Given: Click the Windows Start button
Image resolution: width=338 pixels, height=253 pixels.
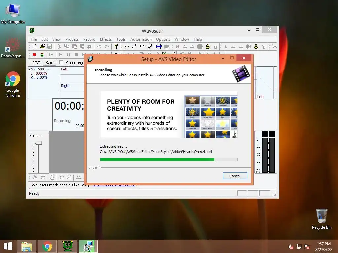Looking at the screenshot, I should point(8,246).
